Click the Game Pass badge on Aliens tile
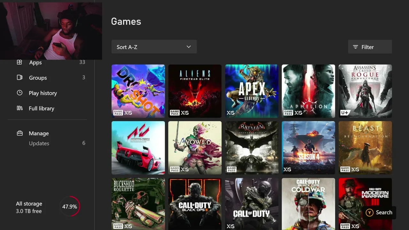 174,112
